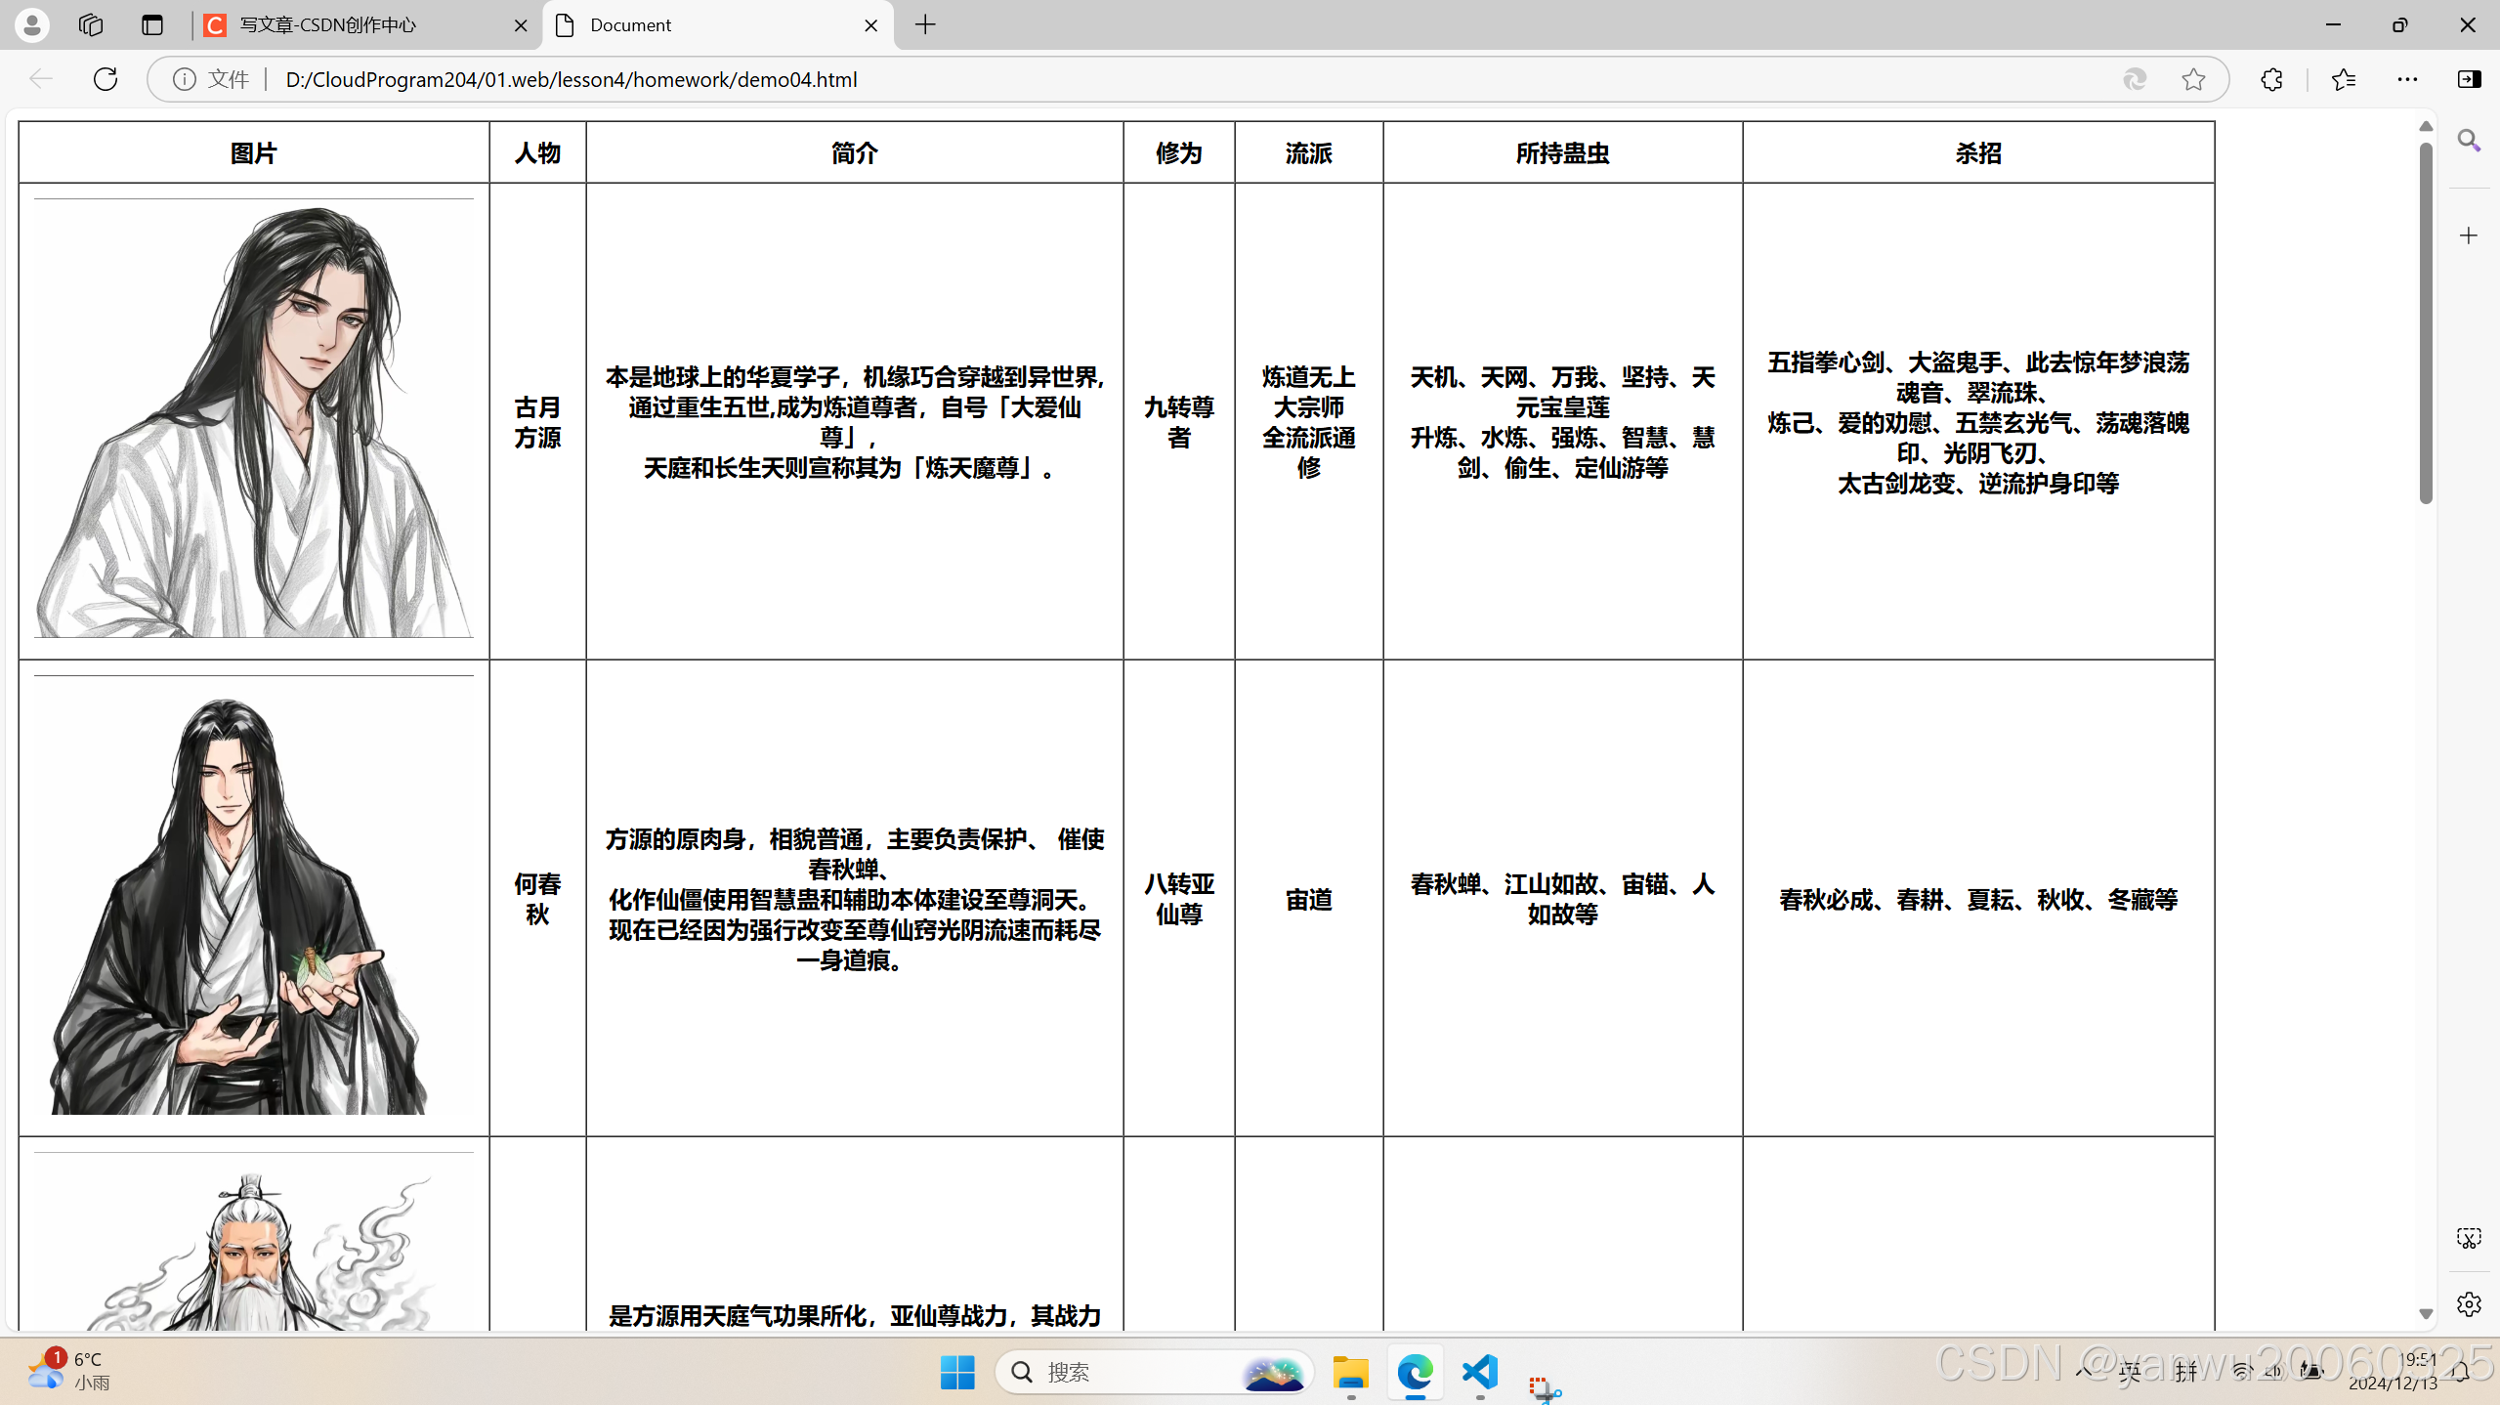Open a new tab with the plus button

click(x=925, y=24)
